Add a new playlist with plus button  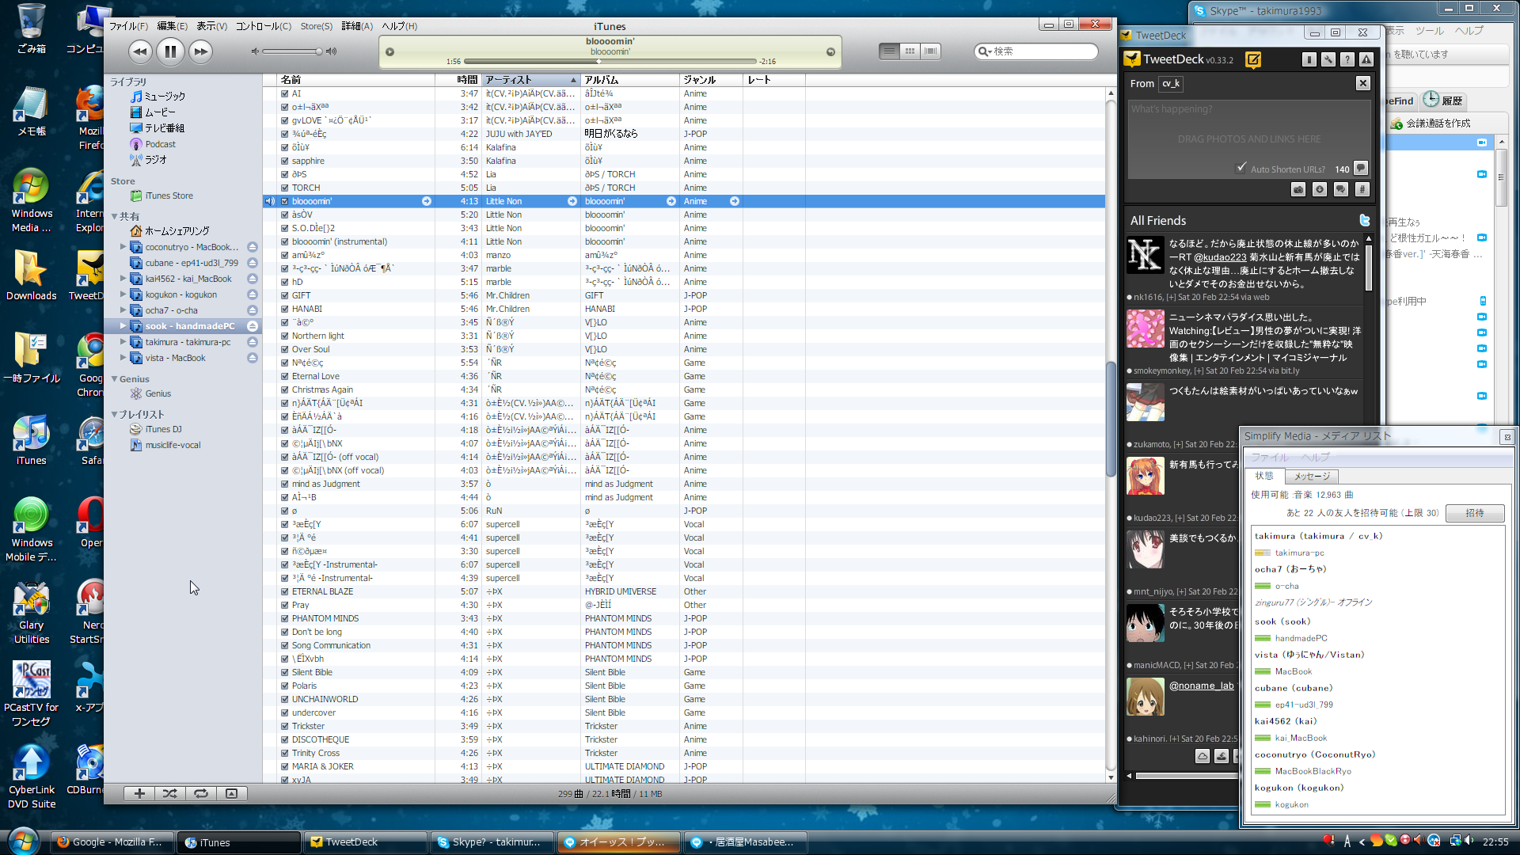[139, 793]
